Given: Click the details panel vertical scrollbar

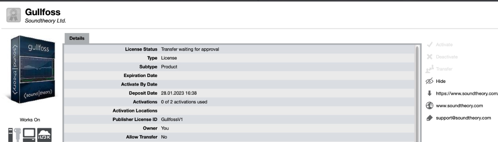Looking at the screenshot, I should [x=418, y=94].
